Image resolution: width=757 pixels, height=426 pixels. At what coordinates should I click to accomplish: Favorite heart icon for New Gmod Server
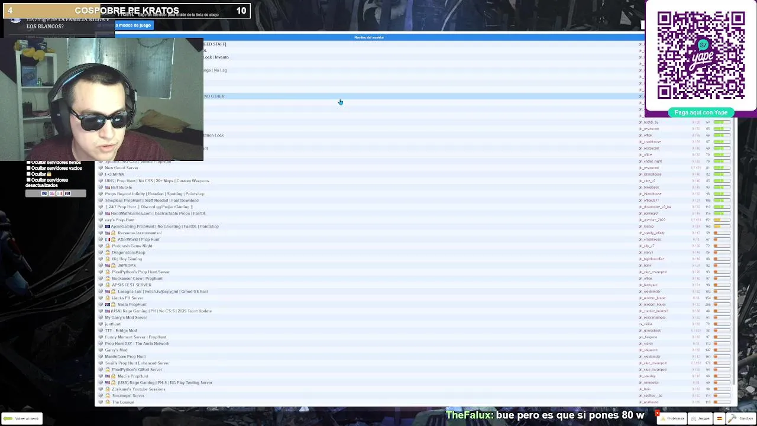pos(101,168)
